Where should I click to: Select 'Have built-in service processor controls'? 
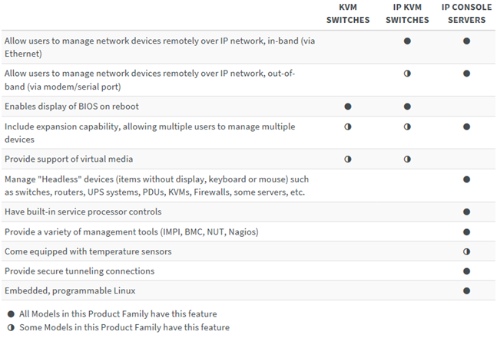pyautogui.click(x=83, y=212)
